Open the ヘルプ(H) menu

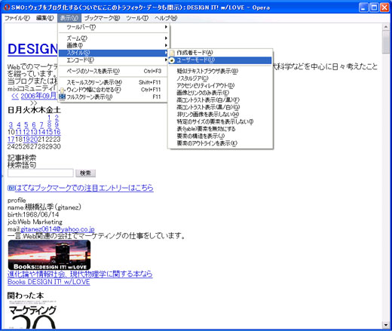(166, 18)
